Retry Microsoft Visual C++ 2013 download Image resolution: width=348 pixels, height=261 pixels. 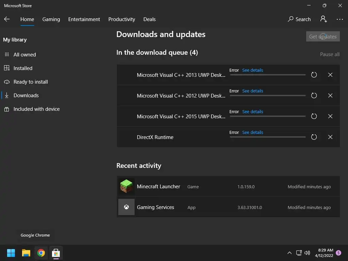pos(314,75)
